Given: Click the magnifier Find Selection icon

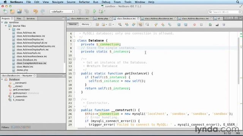Looking at the screenshot, I should click(x=120, y=25).
